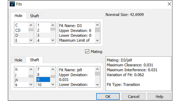Cancel the Fits dialog
This screenshot has height=101, width=180.
(134, 97)
